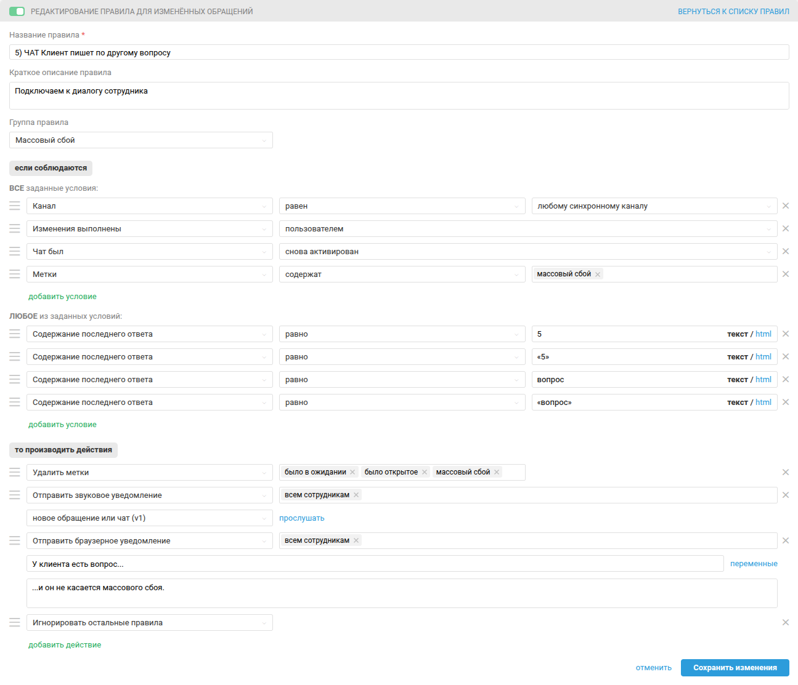The image size is (798, 685).
Task: Open 'снова активирован' value dropdown
Action: (x=527, y=252)
